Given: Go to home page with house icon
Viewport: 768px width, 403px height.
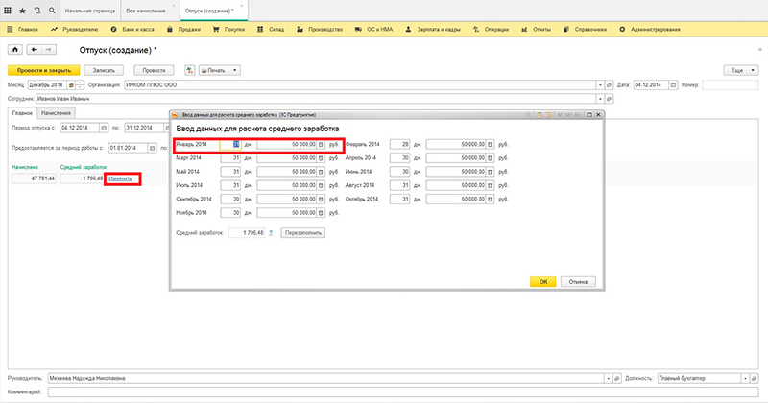Looking at the screenshot, I should tap(15, 50).
